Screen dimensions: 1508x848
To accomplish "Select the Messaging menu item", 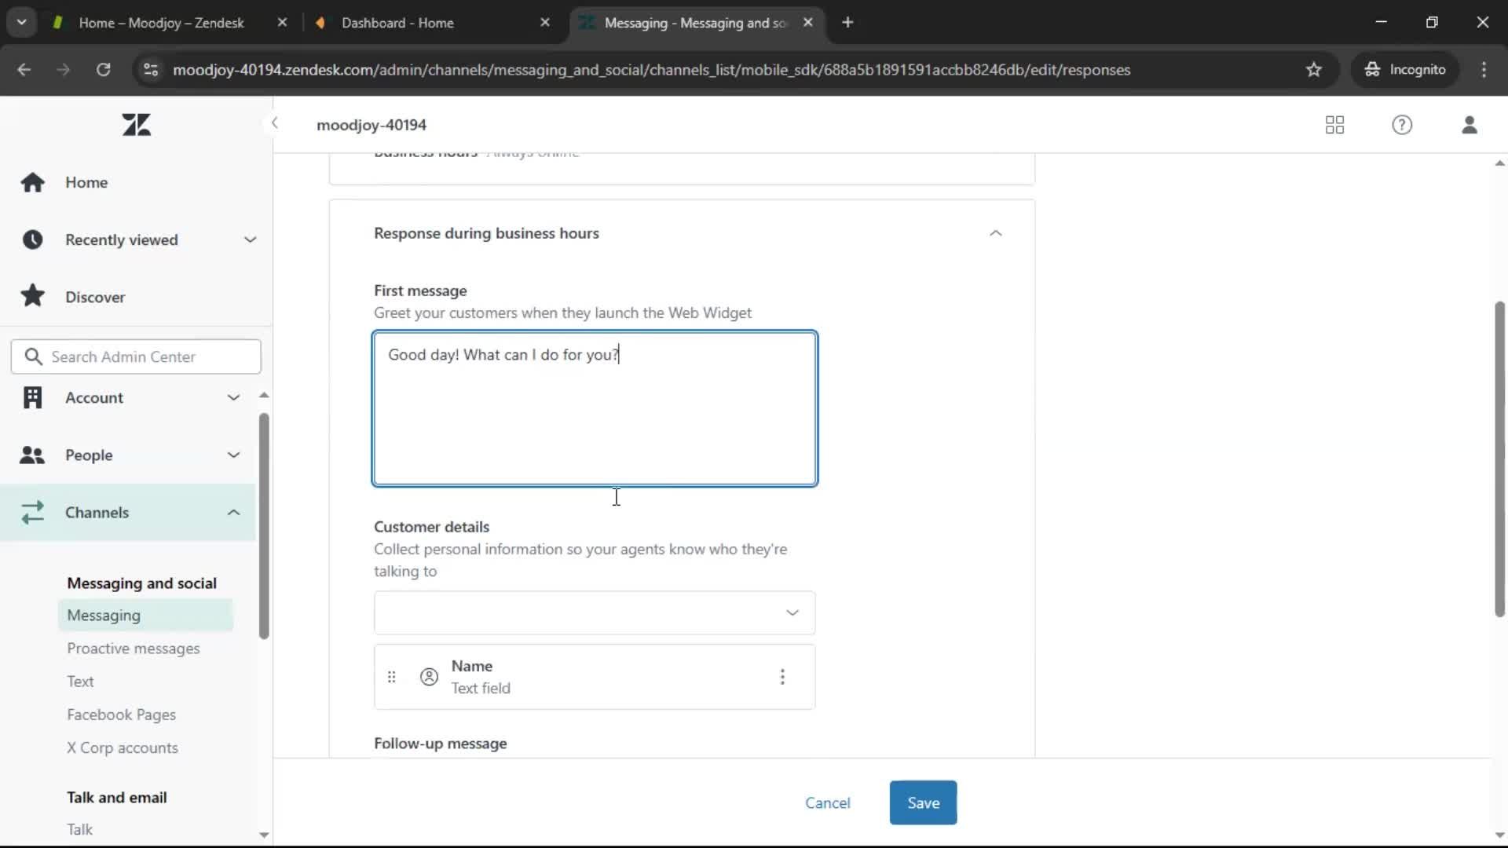I will [x=145, y=615].
